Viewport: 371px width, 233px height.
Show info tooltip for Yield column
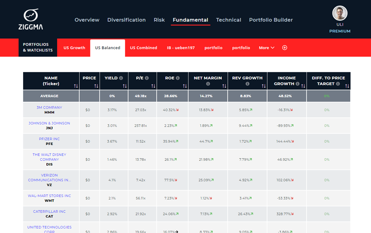coord(121,78)
